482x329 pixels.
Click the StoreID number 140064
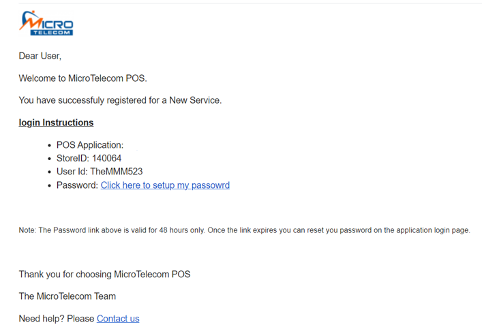106,158
